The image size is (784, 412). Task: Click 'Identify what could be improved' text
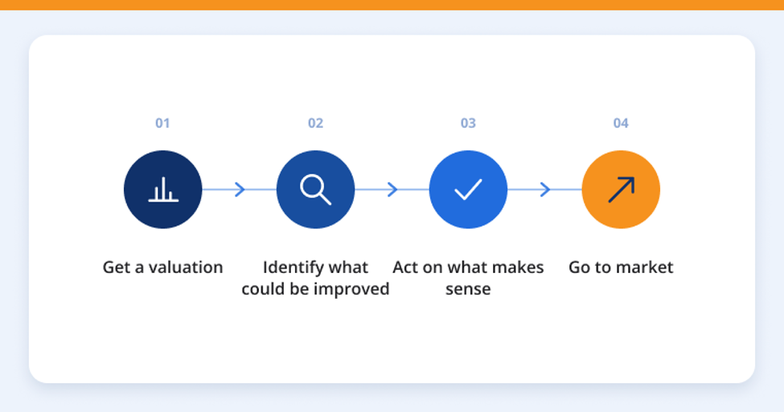point(315,278)
